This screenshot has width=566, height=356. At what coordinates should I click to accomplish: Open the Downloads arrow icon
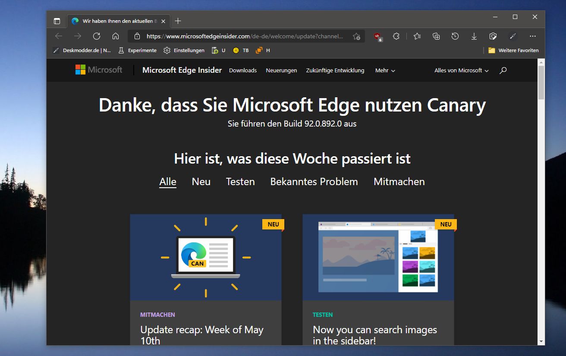point(474,36)
